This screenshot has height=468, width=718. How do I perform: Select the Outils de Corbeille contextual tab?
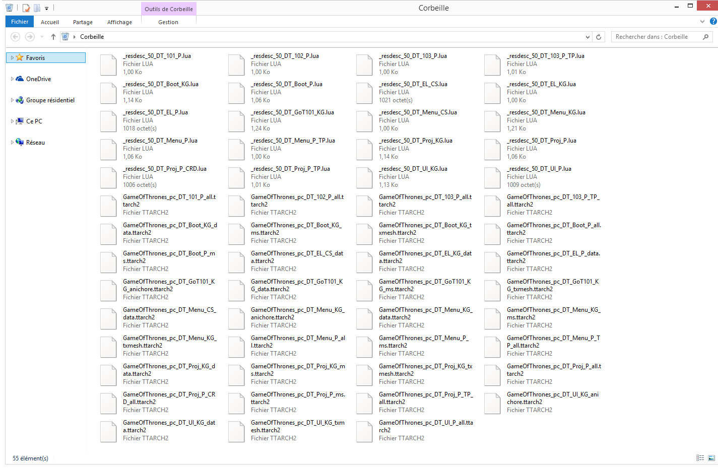pyautogui.click(x=169, y=9)
